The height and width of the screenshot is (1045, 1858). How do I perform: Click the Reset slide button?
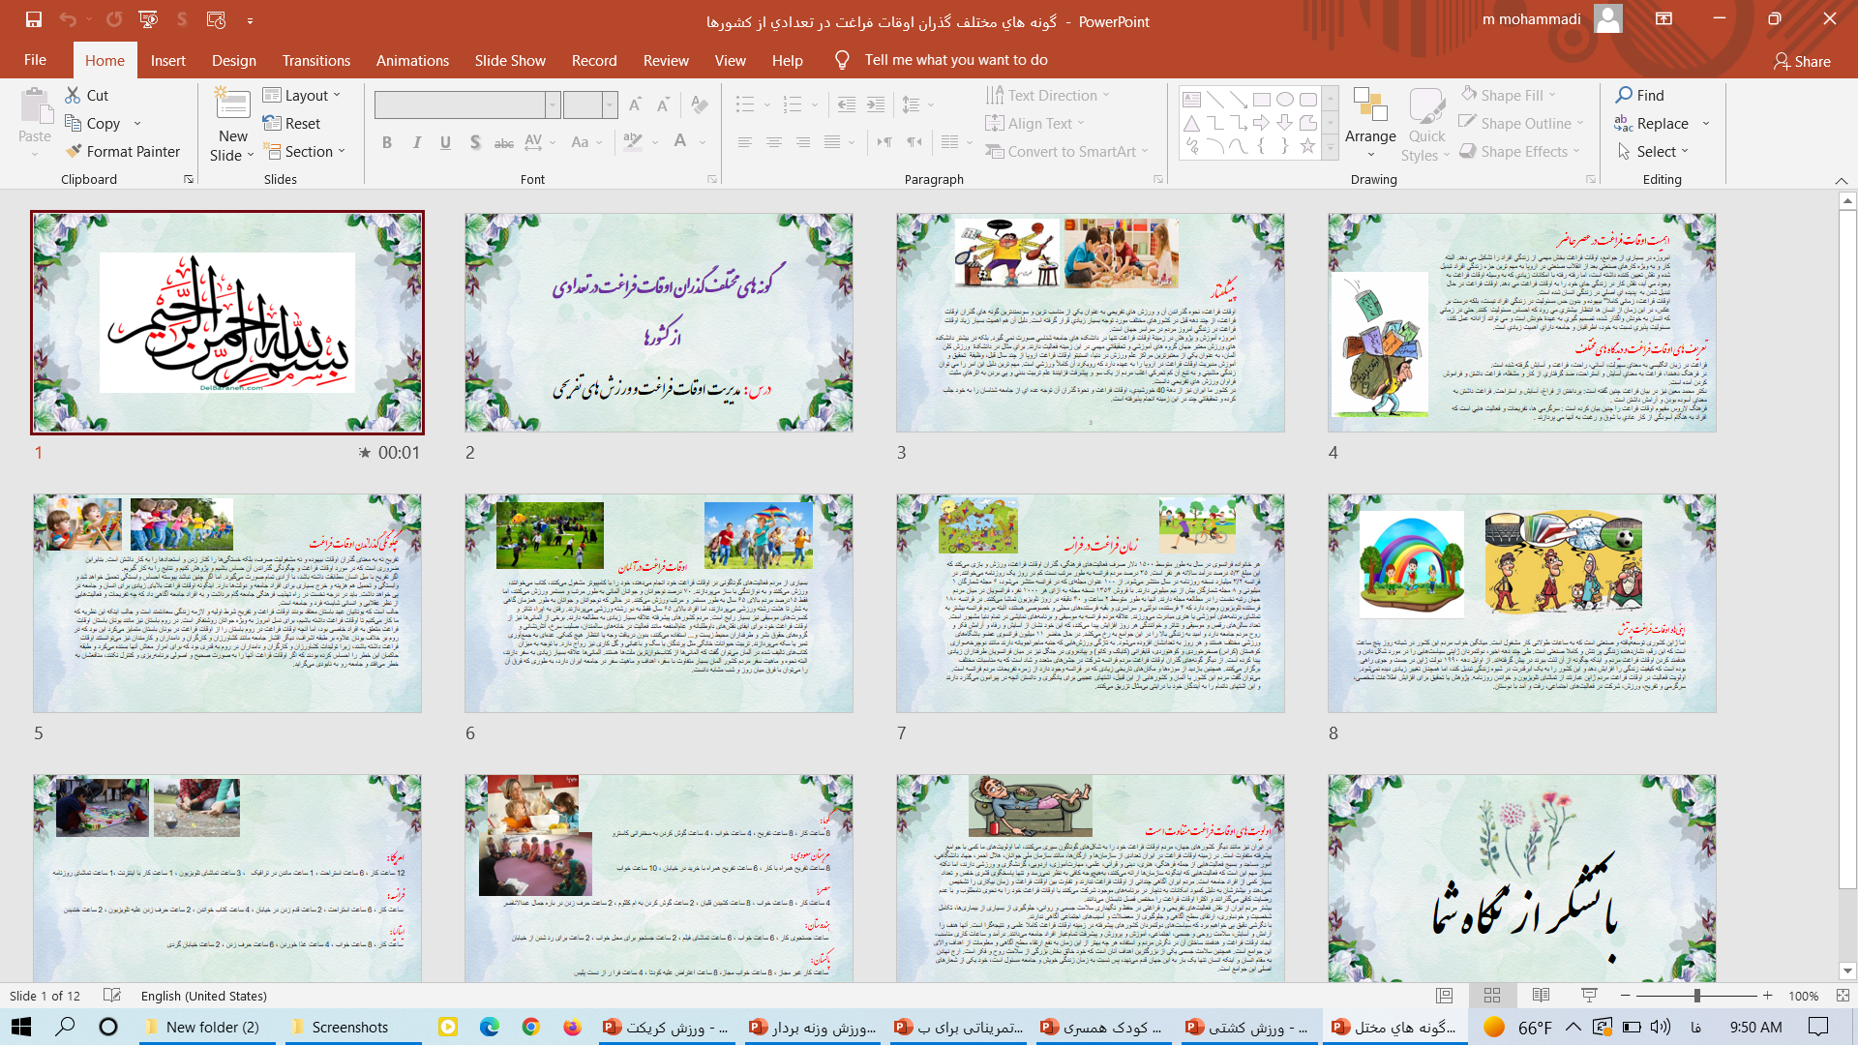(292, 124)
